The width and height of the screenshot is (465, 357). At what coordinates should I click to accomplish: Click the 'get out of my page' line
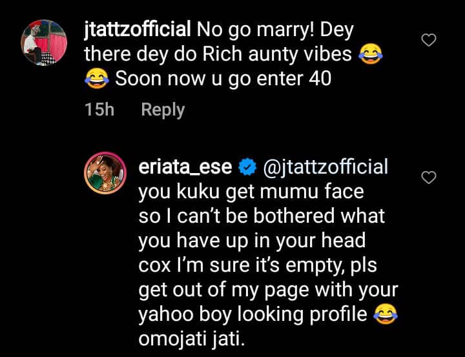click(x=268, y=289)
